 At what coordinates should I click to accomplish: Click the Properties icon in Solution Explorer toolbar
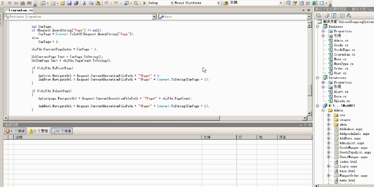coord(318,15)
